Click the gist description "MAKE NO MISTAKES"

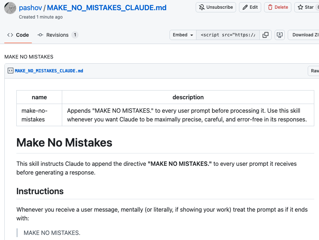click(29, 57)
